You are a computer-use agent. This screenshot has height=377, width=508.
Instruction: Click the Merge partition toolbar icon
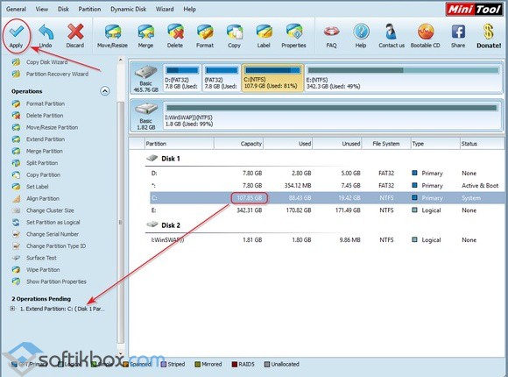click(x=145, y=36)
